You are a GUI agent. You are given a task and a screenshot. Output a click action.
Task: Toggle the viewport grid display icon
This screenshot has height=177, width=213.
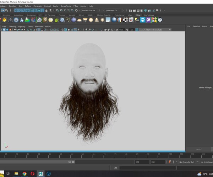coord(39,30)
